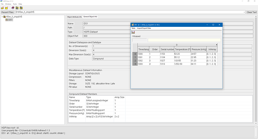This screenshot has width=258, height=139.
Task: Click the HDF5 library version toolbar icon
Action: 21,8
